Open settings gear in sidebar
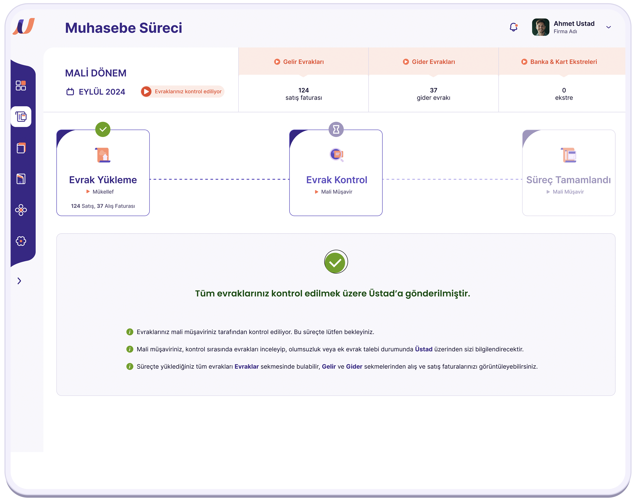636x502 pixels. (x=21, y=241)
